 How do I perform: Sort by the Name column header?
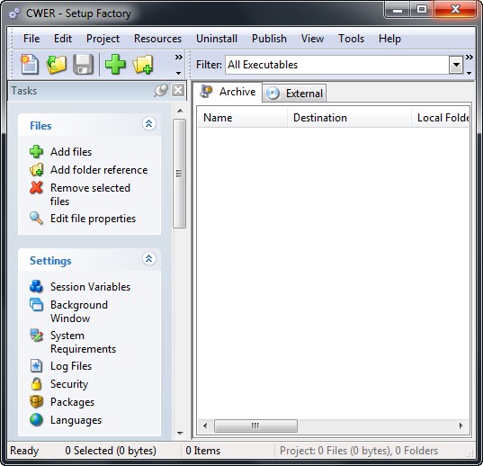click(x=243, y=118)
